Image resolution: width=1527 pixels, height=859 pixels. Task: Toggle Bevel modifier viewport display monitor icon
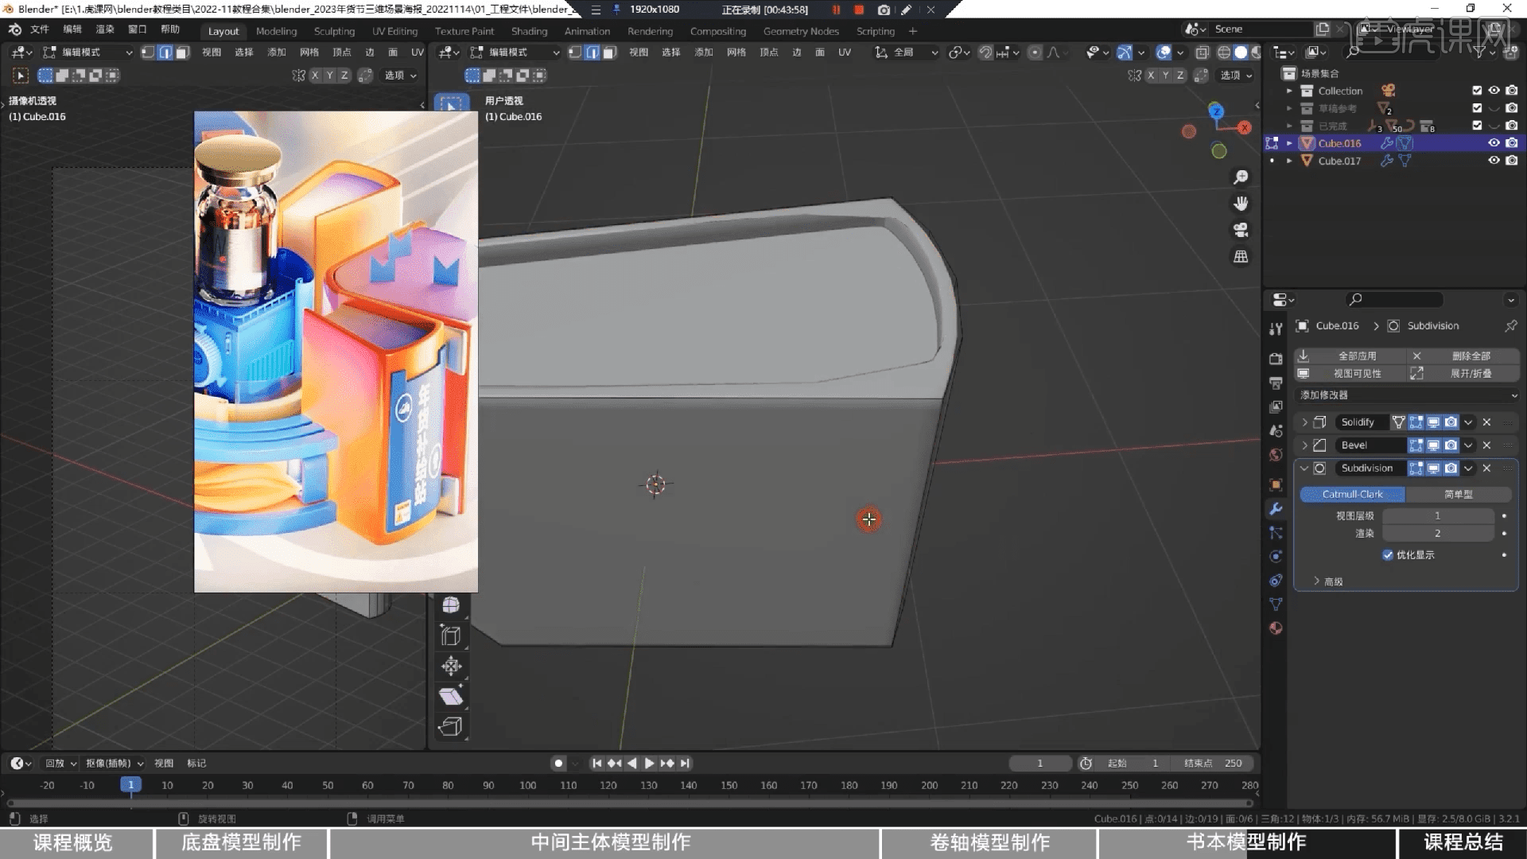pos(1433,445)
